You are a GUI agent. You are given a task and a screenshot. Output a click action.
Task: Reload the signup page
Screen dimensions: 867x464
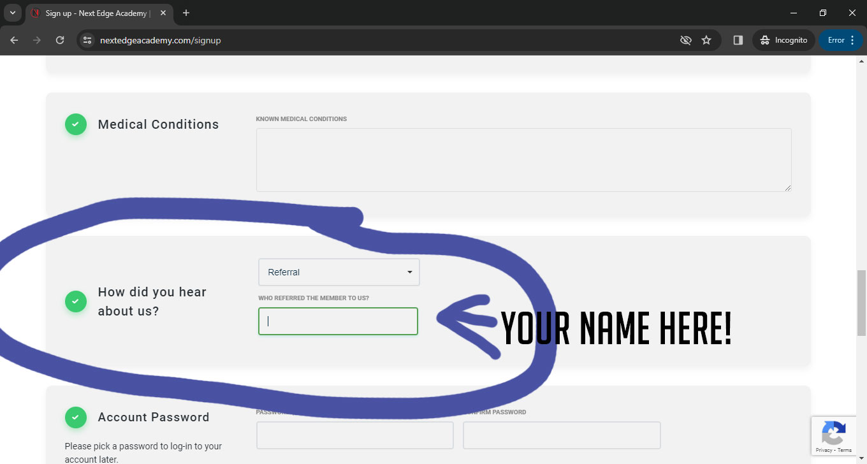(60, 40)
